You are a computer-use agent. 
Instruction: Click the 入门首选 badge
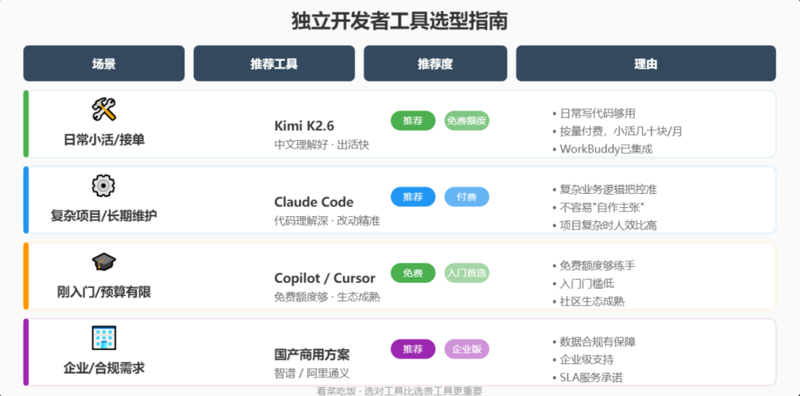coord(467,273)
